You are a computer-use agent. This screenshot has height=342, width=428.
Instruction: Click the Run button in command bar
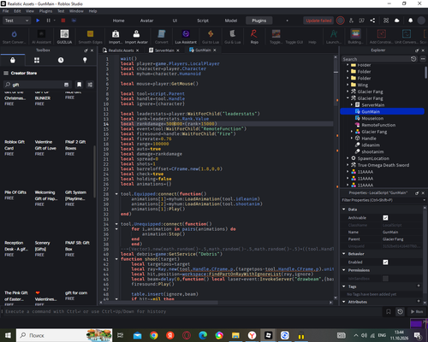tap(417, 311)
